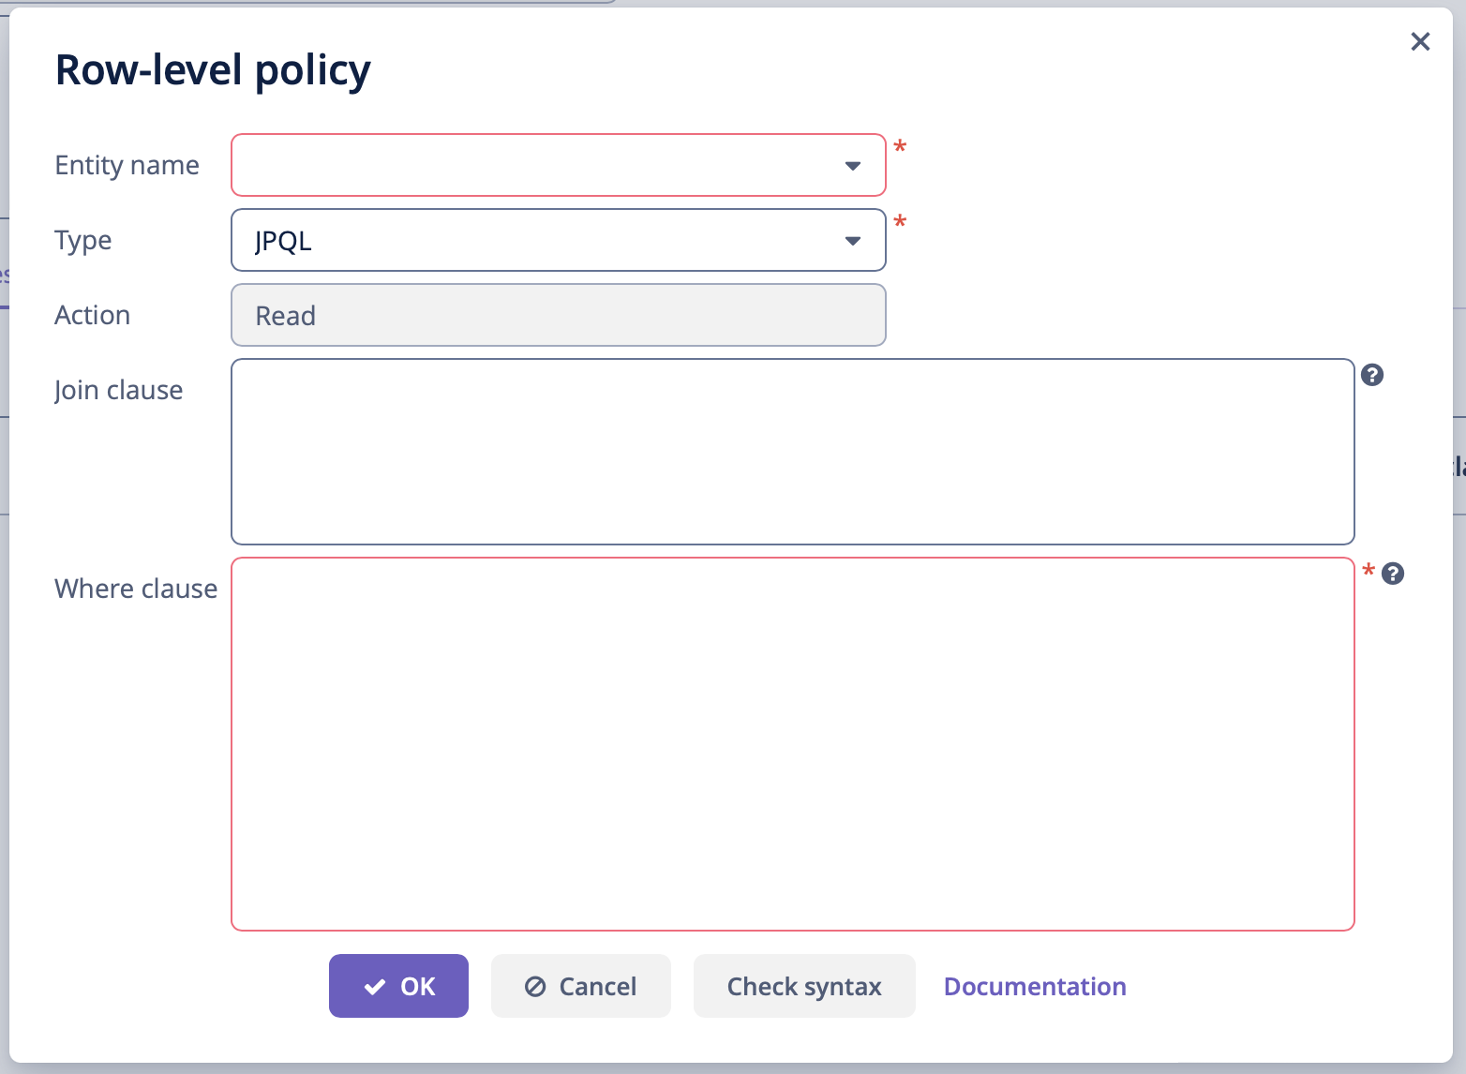Image resolution: width=1466 pixels, height=1074 pixels.
Task: Focus the Where clause text area
Action: tap(792, 744)
